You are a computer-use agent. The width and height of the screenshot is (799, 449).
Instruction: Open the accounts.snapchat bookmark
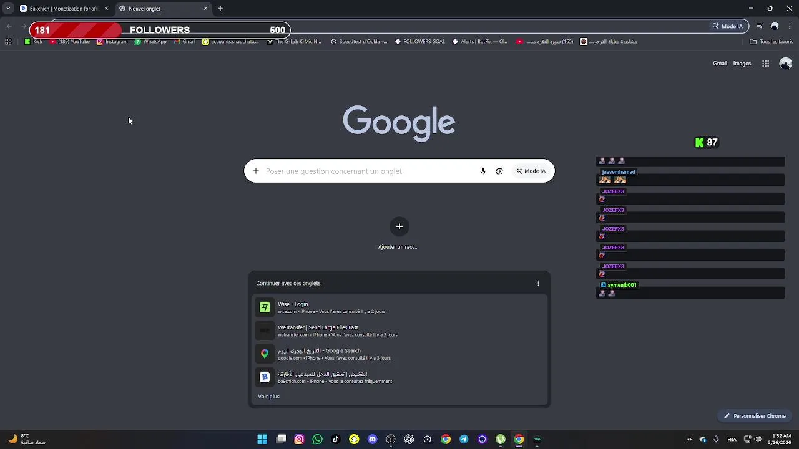point(231,42)
